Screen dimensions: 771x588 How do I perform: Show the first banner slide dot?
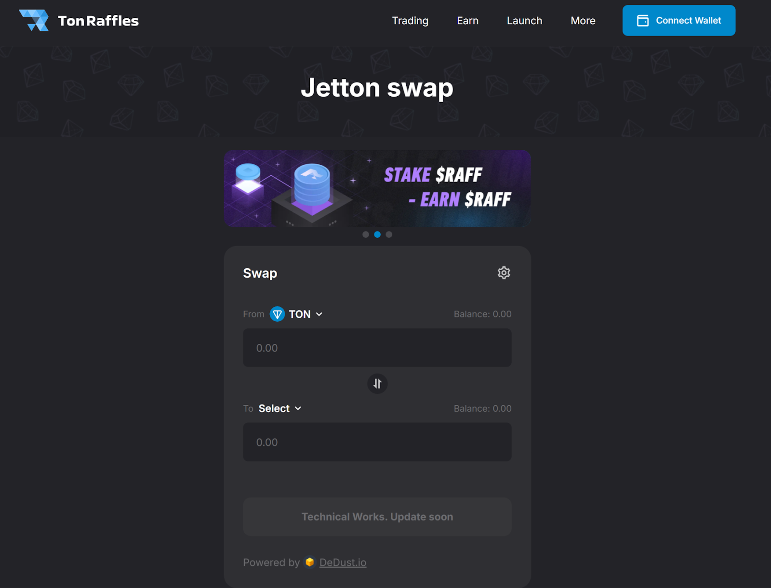[366, 235]
